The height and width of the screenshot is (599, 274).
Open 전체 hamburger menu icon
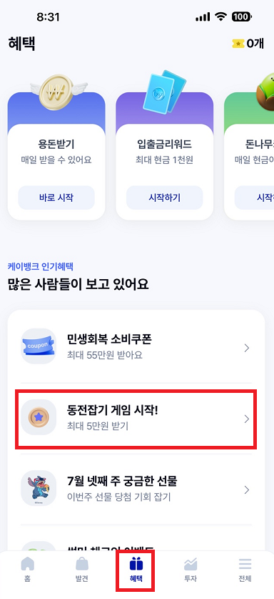tap(245, 569)
